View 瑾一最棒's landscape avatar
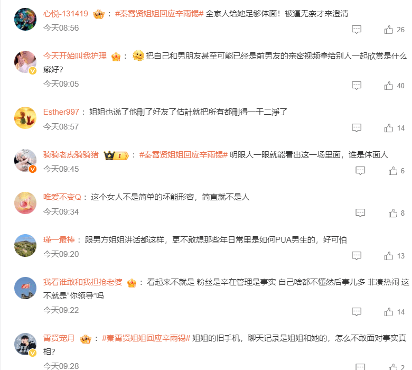The image size is (412, 370). tap(25, 245)
